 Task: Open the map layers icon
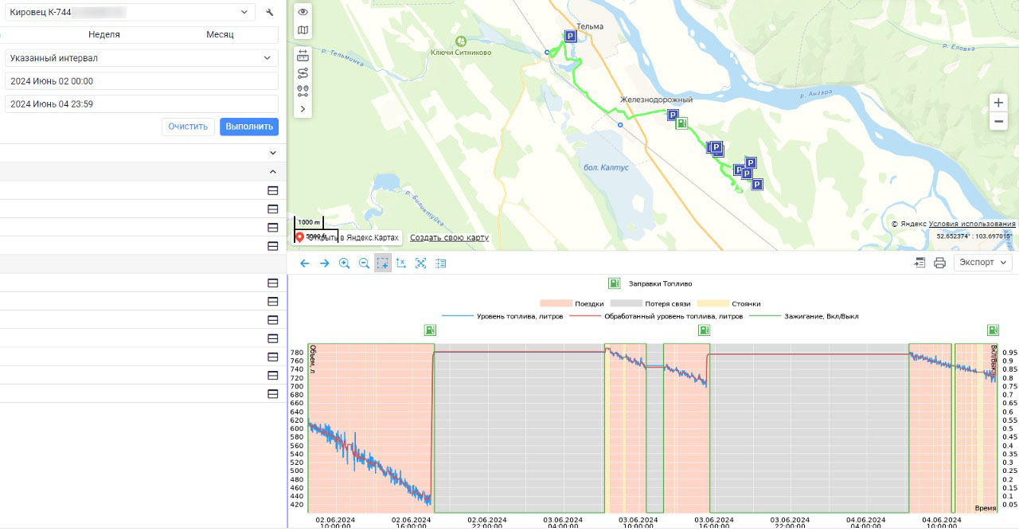(x=303, y=31)
